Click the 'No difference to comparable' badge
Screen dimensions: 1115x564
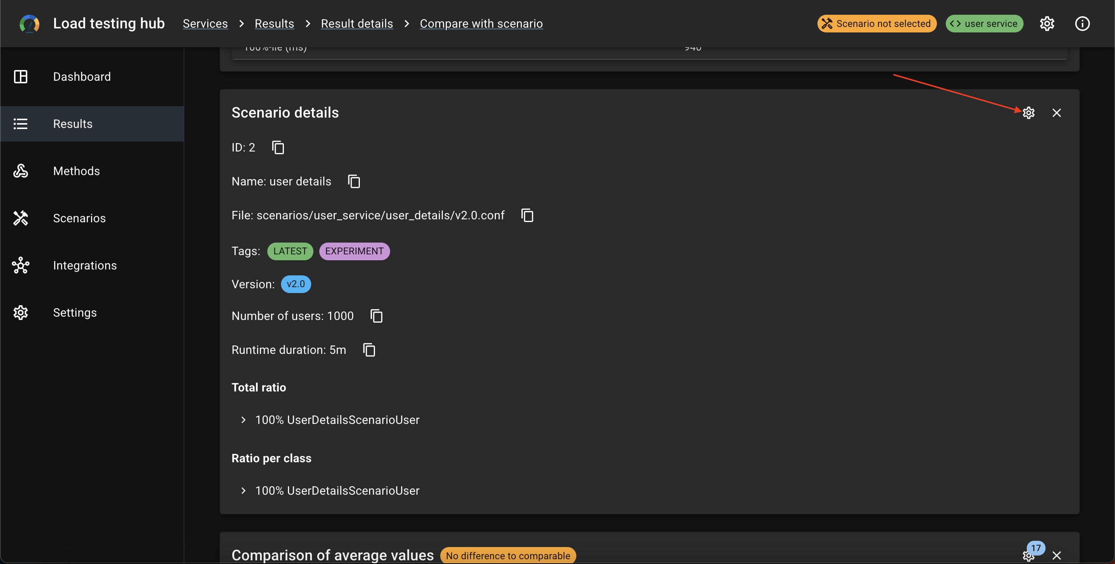click(x=508, y=556)
